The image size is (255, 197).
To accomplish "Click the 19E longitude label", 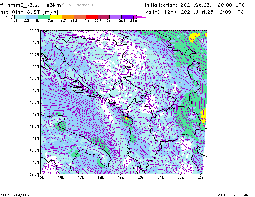I will [121, 177].
